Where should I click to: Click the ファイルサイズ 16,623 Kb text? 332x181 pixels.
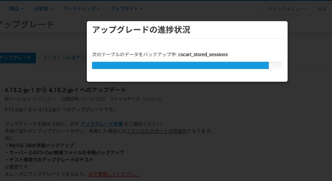click(136, 98)
